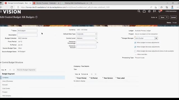Open CRM Administrator user menu
The image size is (179, 100).
tap(171, 11)
